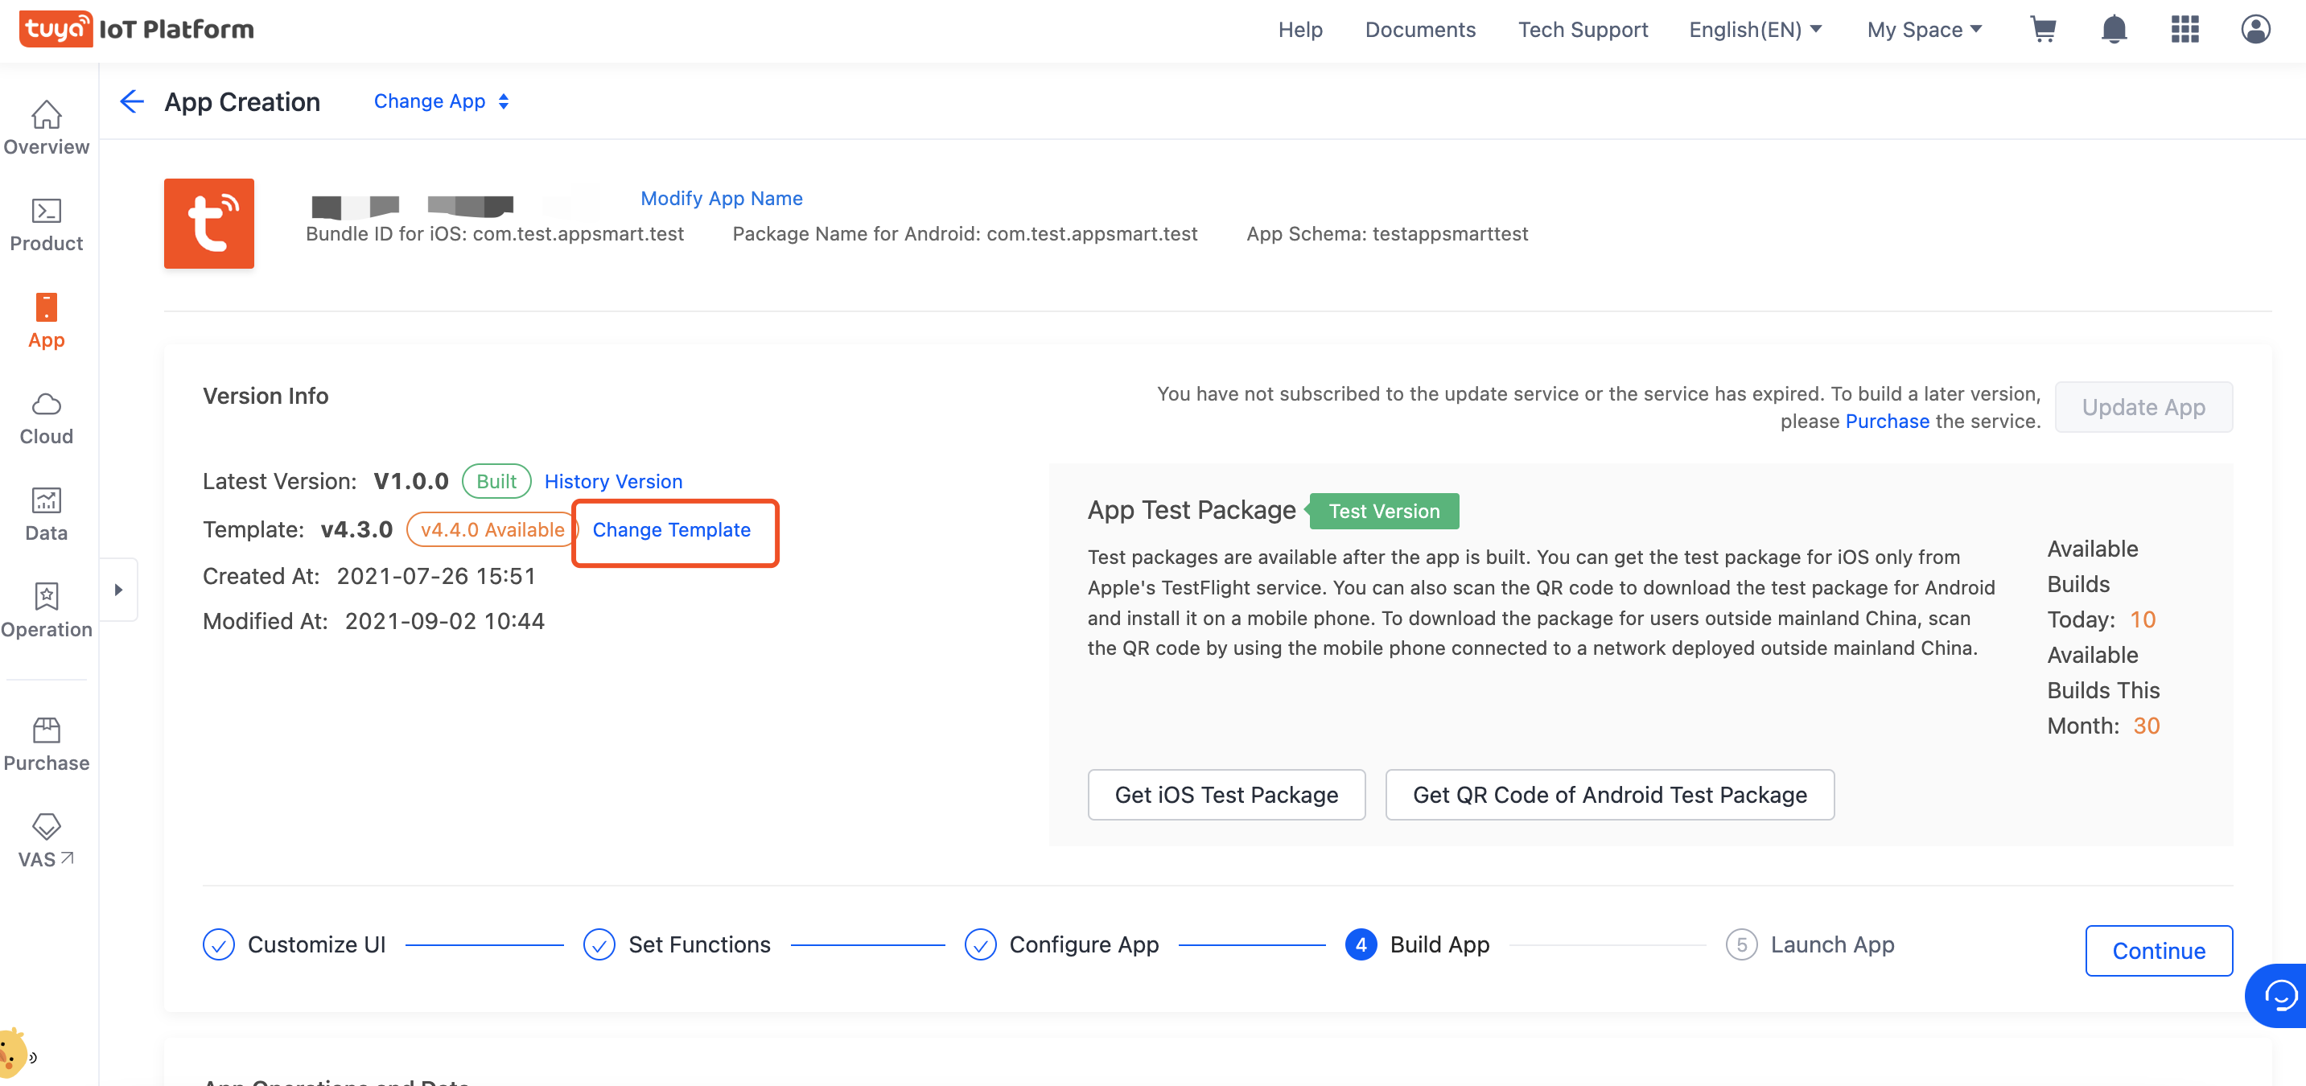Screen dimensions: 2306x1086
Task: Select the Launch App step 5
Action: click(x=1810, y=944)
